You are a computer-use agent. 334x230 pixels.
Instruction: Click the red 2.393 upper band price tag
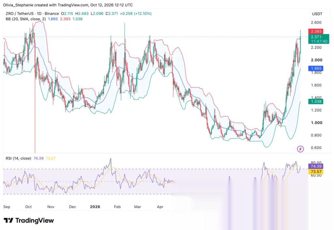pyautogui.click(x=316, y=31)
